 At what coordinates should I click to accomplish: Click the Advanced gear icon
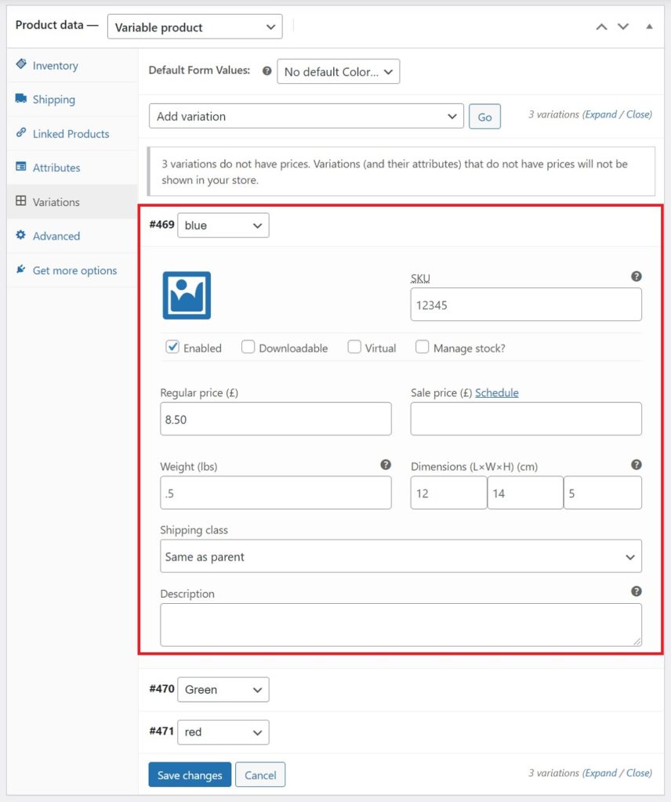[x=20, y=235]
